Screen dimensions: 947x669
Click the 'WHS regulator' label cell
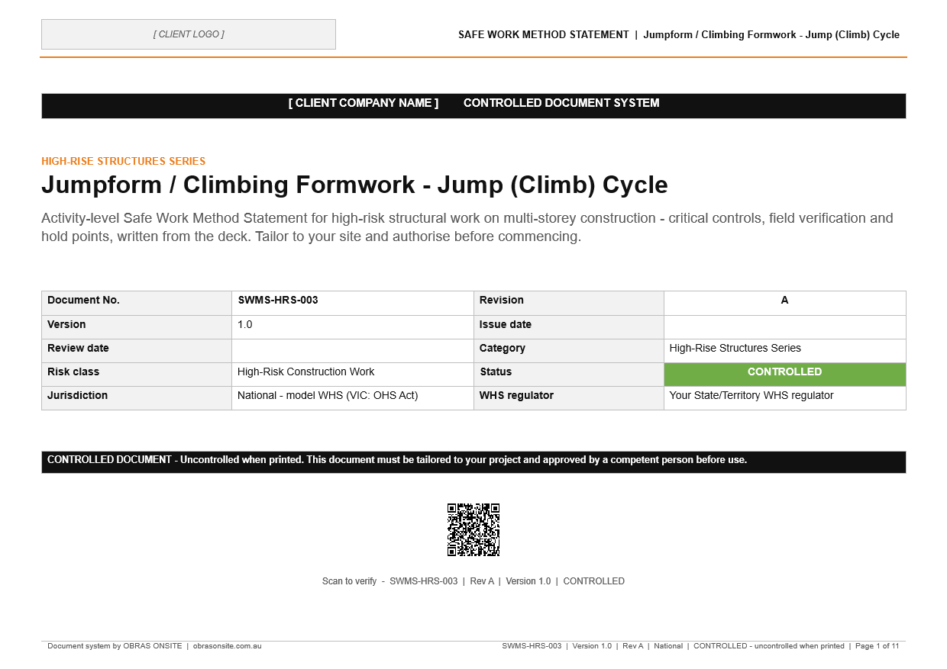click(569, 398)
